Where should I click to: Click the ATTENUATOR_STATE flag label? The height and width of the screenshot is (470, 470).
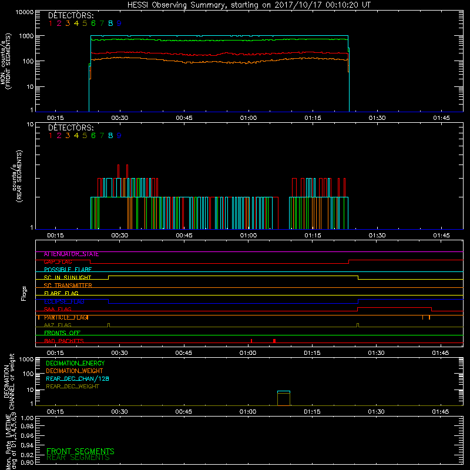71,254
